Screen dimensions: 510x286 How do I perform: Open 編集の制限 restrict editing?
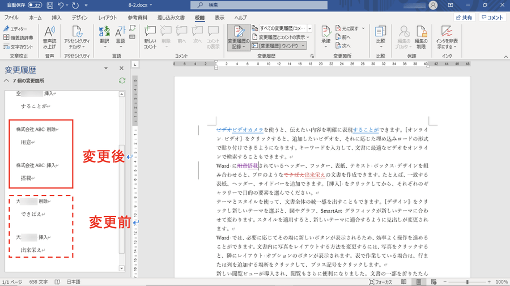pyautogui.click(x=420, y=33)
